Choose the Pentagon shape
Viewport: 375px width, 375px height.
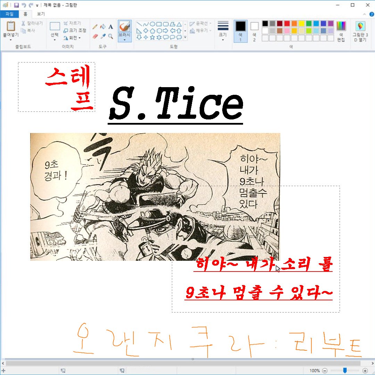point(152,31)
